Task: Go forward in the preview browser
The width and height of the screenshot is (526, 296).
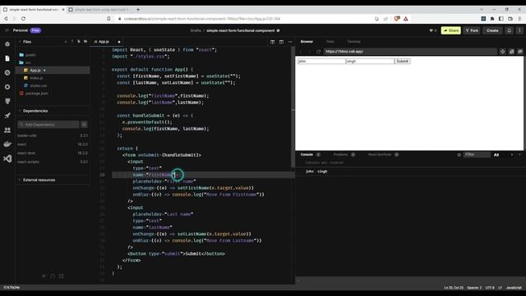Action: [309, 51]
